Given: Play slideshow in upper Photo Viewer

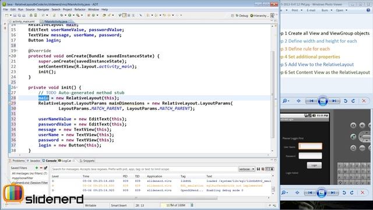Looking at the screenshot, I should (x=323, y=101).
